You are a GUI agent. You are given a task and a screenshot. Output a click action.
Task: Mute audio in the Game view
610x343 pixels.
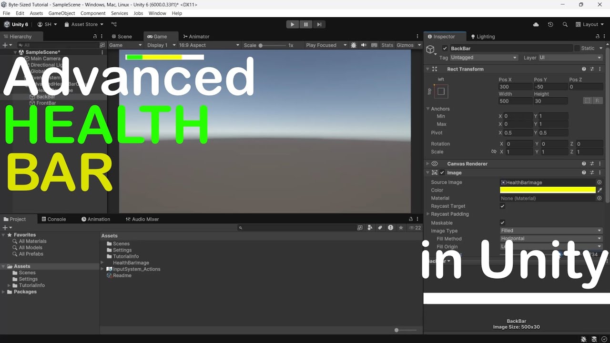click(364, 45)
